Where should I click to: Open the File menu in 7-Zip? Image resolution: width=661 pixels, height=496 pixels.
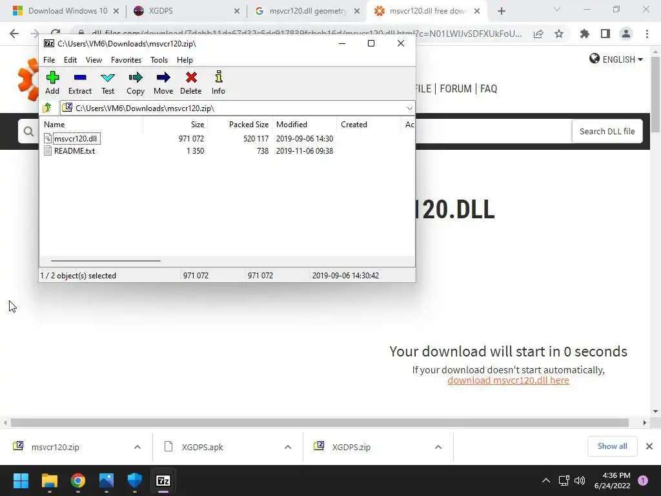[49, 60]
